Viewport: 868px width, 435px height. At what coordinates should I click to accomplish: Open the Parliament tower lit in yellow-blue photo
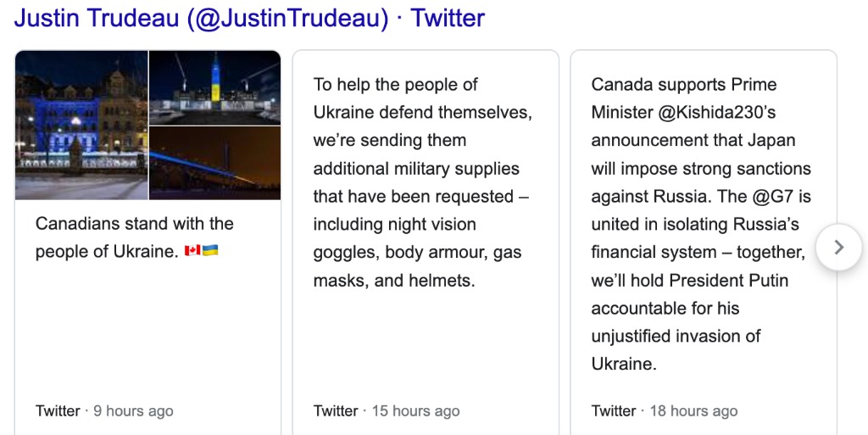point(214,87)
